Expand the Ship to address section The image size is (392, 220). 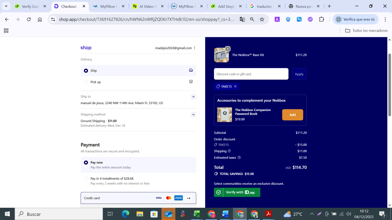tap(193, 97)
